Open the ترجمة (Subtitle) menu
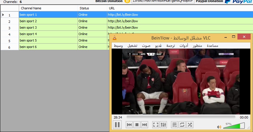 coord(170,46)
